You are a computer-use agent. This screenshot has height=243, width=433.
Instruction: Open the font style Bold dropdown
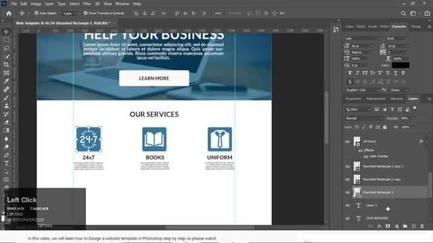pyautogui.click(x=398, y=38)
